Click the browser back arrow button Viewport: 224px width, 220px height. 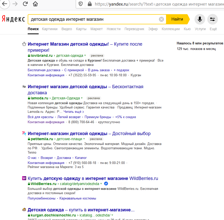(4, 4)
